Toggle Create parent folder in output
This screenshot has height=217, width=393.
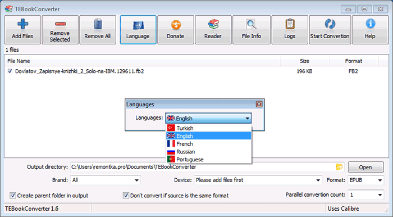13,195
